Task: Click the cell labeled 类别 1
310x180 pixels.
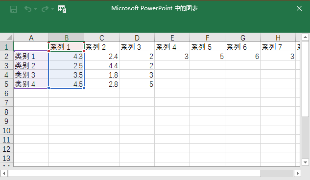Action: 31,56
